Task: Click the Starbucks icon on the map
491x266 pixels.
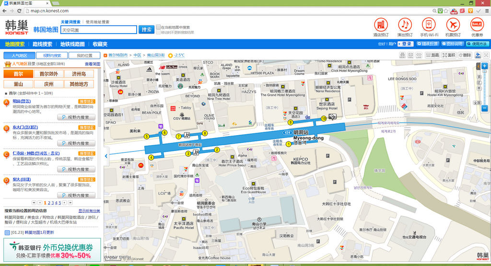Action: [180, 86]
